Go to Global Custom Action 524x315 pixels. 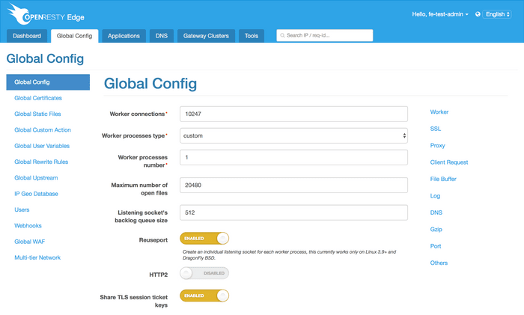tap(43, 130)
